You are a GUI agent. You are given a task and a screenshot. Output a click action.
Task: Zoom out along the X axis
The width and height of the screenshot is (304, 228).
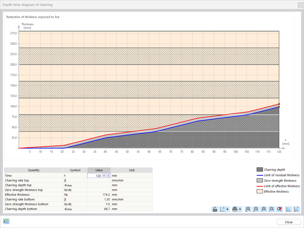click(256, 209)
